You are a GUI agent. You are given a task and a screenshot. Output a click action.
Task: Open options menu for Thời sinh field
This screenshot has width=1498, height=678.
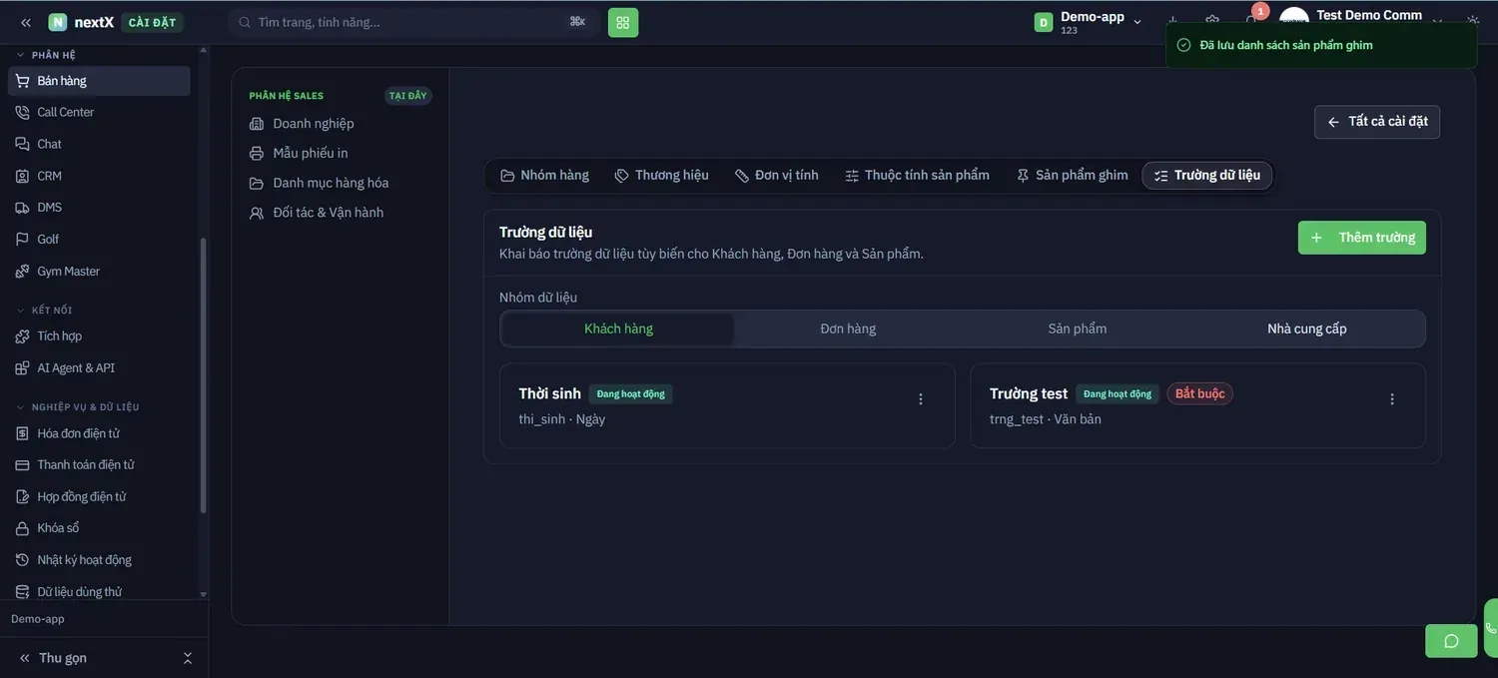pos(921,399)
